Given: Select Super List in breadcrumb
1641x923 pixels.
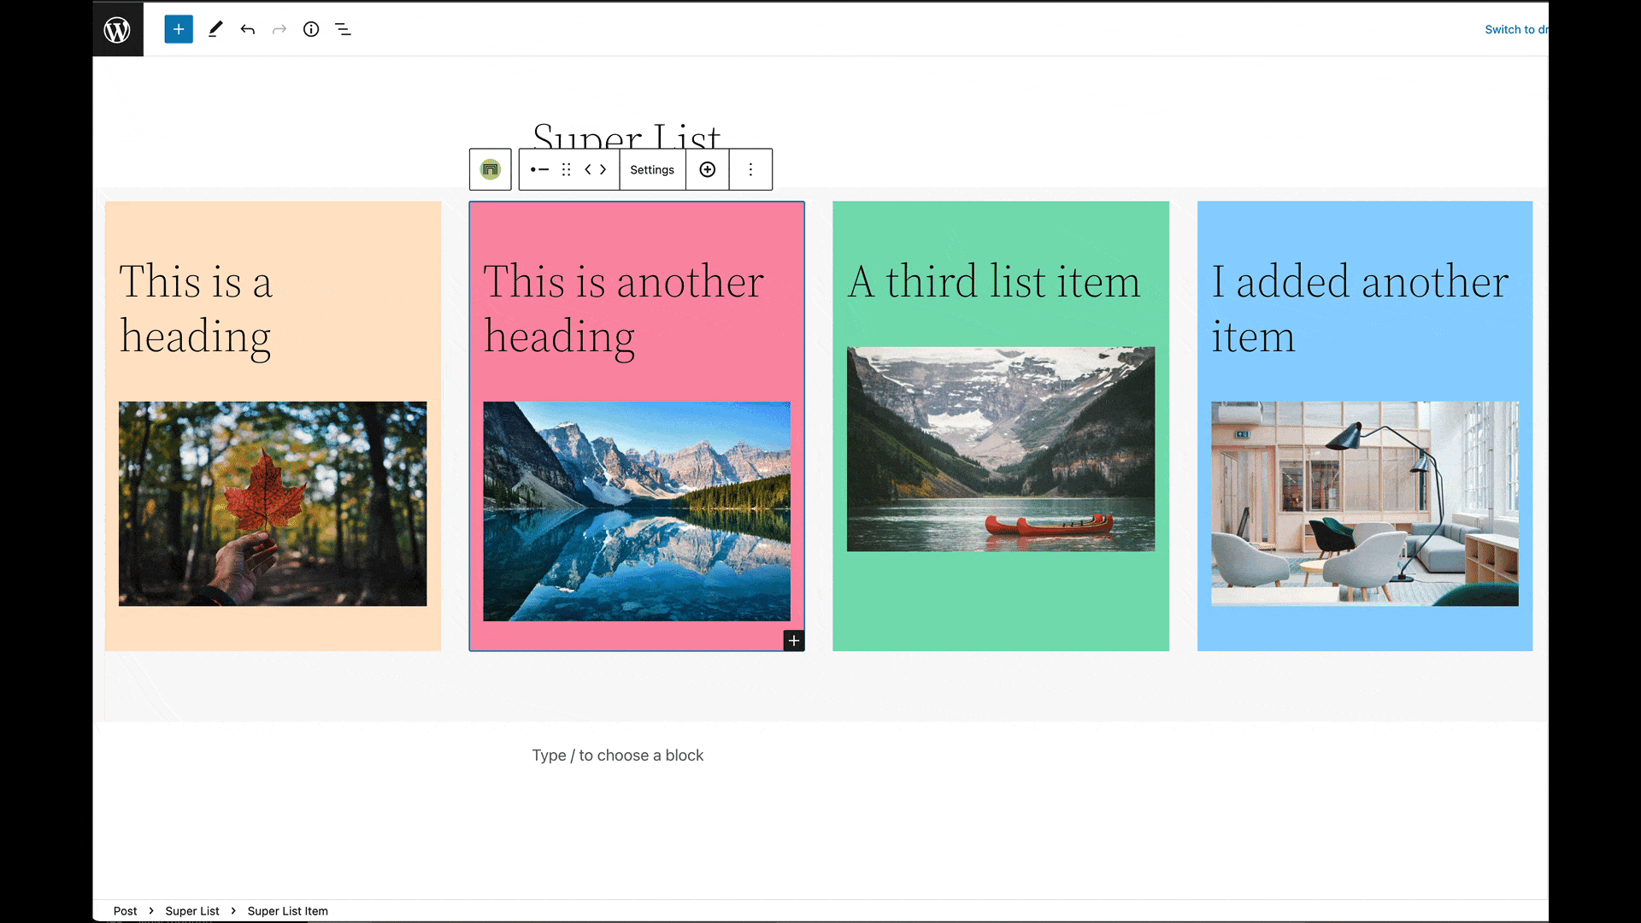Looking at the screenshot, I should tap(192, 911).
